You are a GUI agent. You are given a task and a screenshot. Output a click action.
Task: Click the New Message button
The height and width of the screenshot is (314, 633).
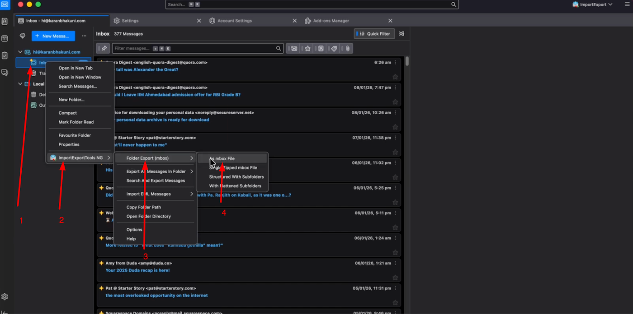coord(53,36)
